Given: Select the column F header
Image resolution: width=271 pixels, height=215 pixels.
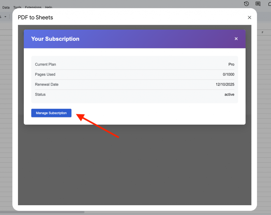Looking at the screenshot, I should (262, 32).
